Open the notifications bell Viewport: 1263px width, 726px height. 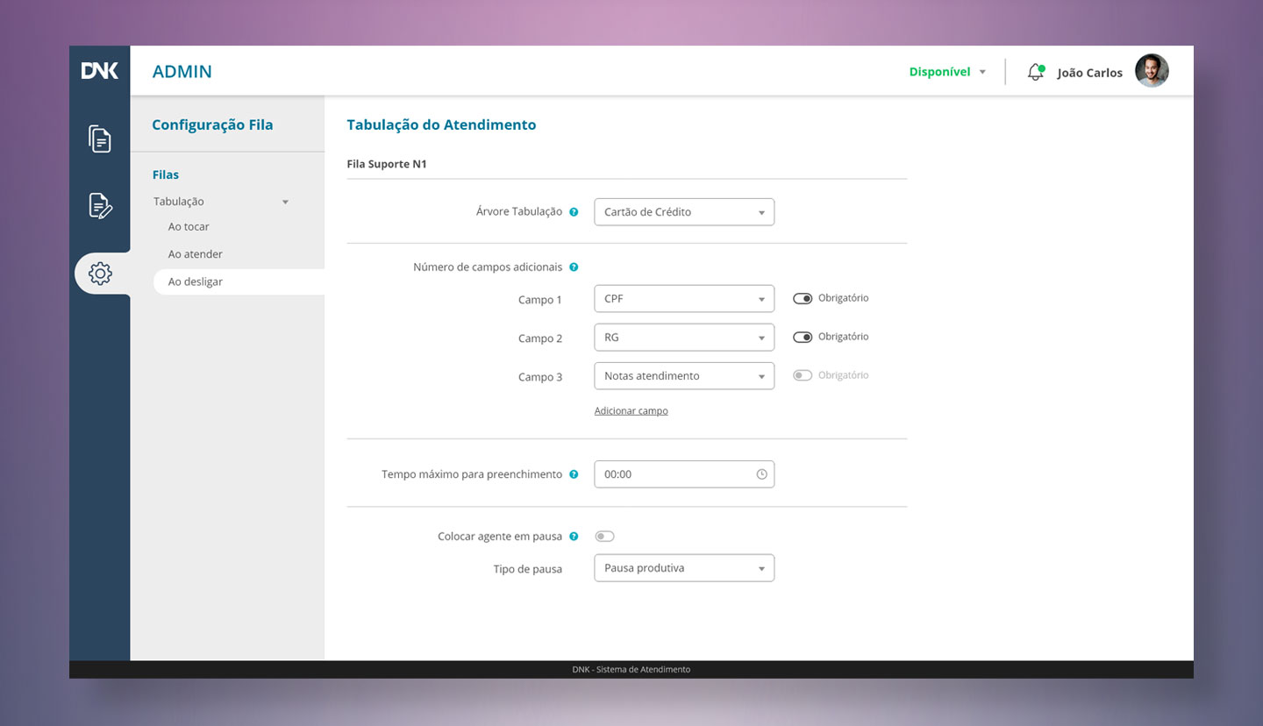point(1036,73)
